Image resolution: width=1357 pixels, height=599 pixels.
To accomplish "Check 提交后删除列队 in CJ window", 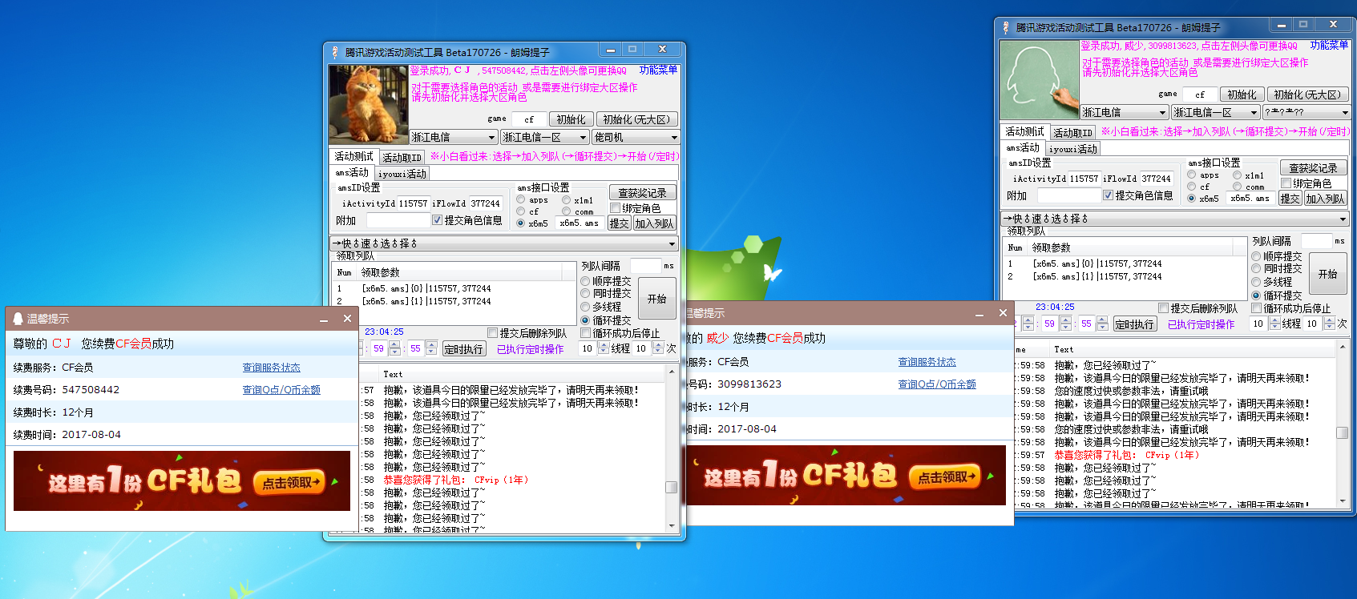I will 493,333.
